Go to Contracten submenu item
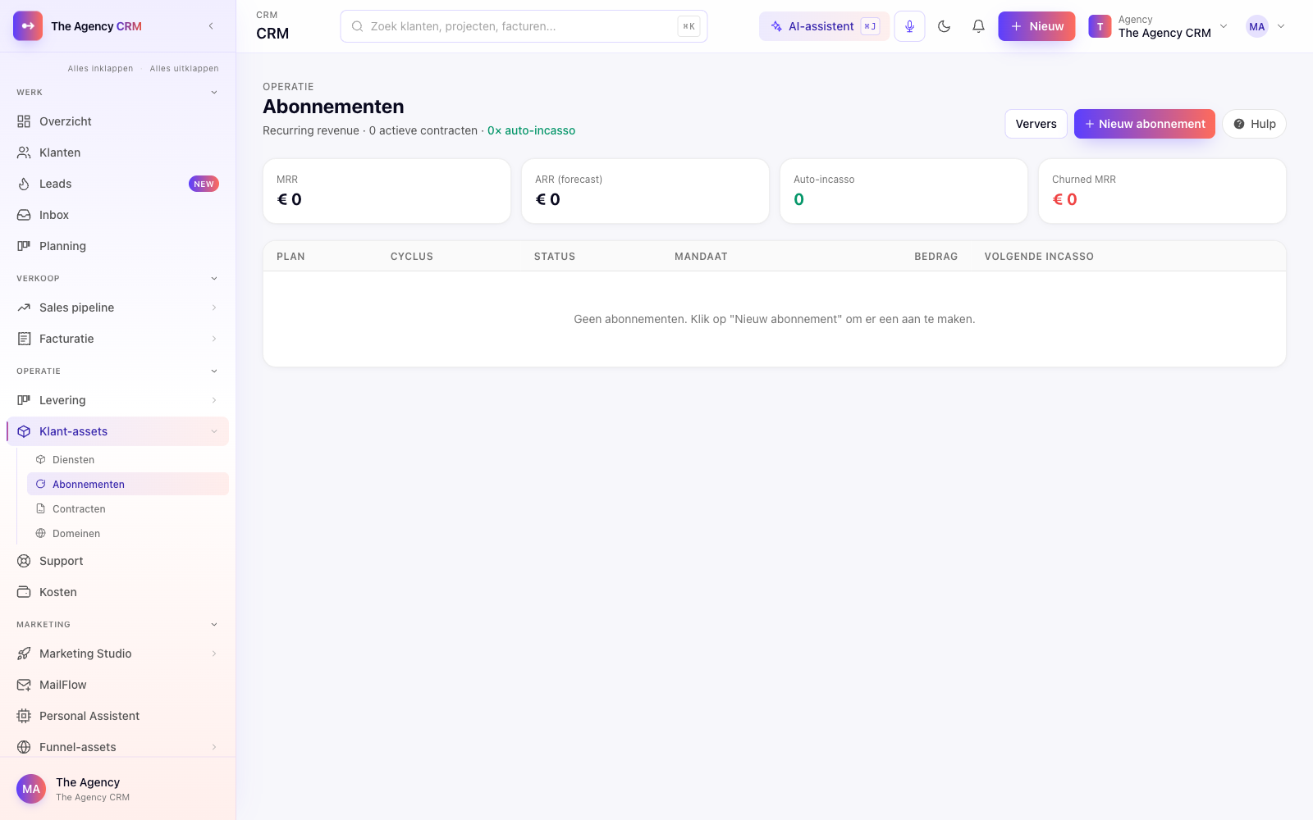Image resolution: width=1313 pixels, height=820 pixels. (128, 508)
